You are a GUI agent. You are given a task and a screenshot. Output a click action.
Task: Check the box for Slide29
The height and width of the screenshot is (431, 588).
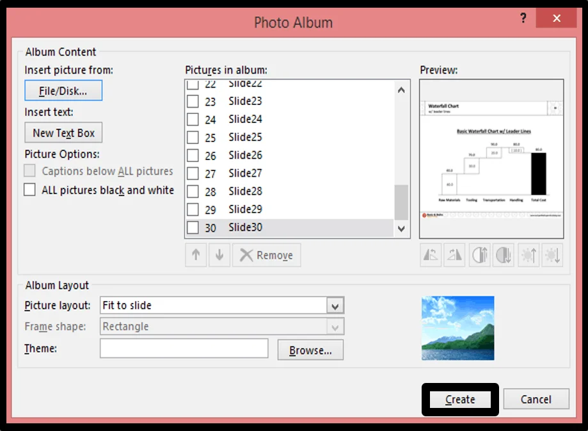(193, 209)
